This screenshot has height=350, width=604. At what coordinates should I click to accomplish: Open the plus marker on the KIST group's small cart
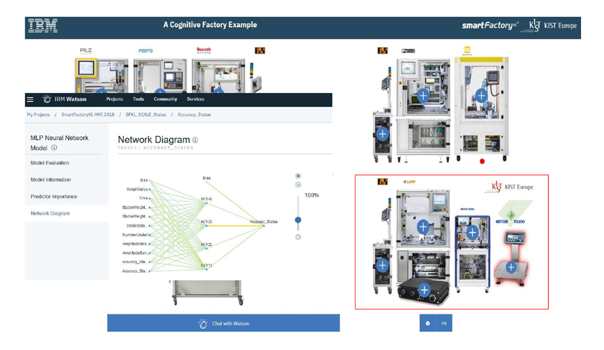click(x=382, y=266)
